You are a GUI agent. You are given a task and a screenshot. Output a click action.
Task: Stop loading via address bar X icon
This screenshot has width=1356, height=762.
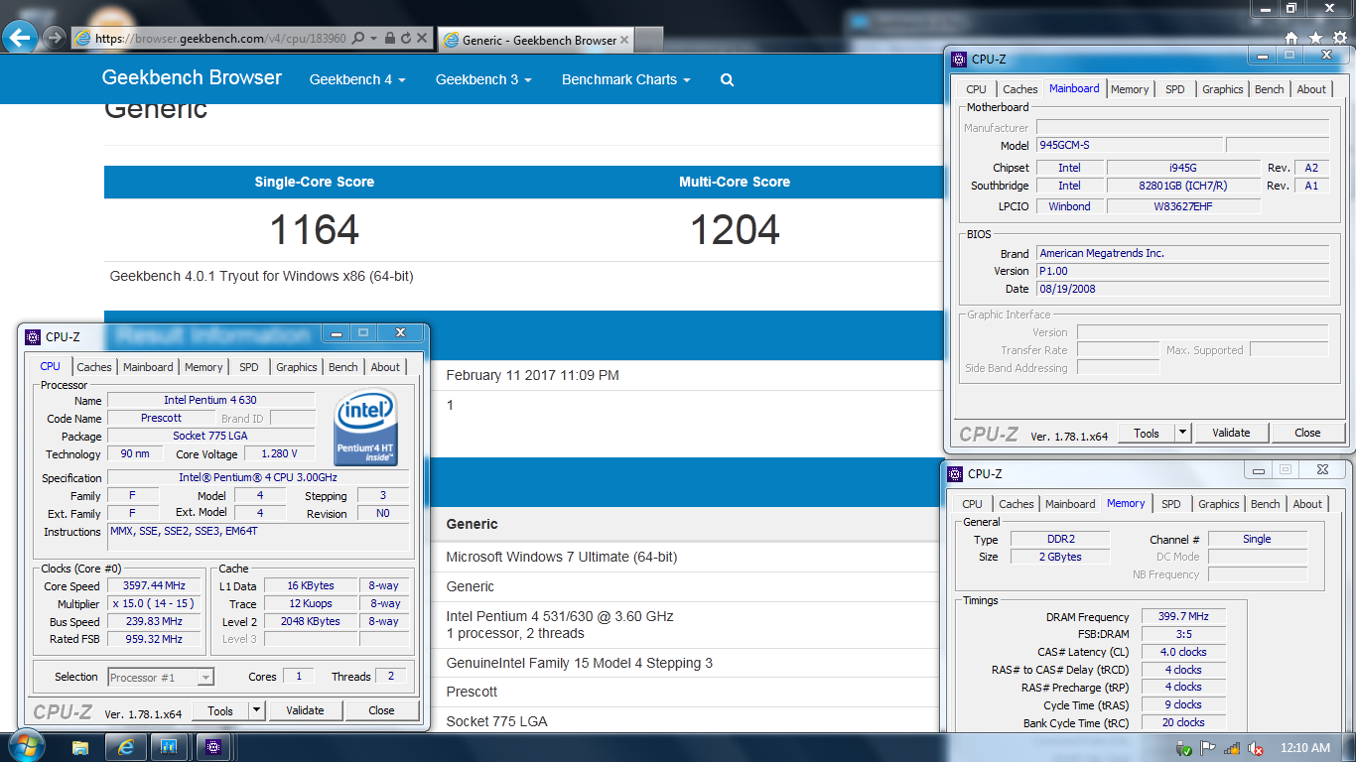click(422, 39)
